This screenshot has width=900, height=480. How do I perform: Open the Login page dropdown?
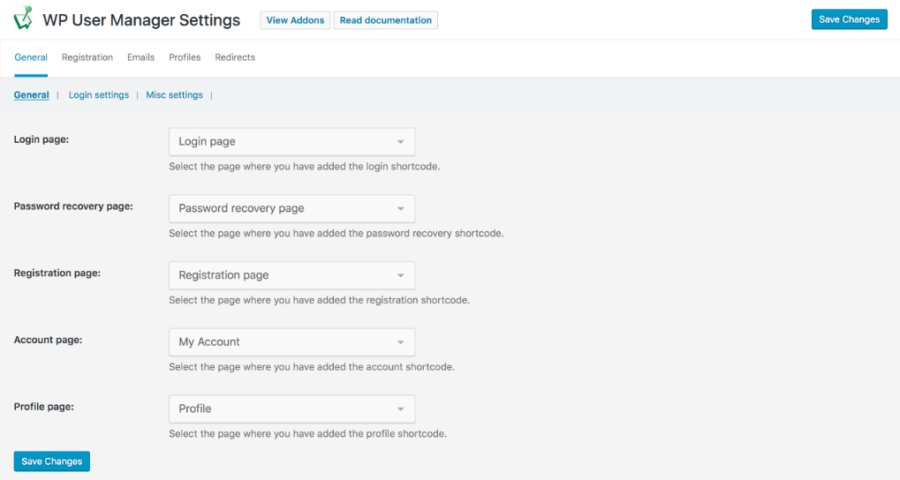tap(291, 142)
